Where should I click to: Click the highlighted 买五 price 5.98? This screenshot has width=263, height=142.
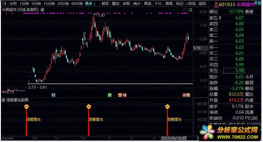click(234, 71)
